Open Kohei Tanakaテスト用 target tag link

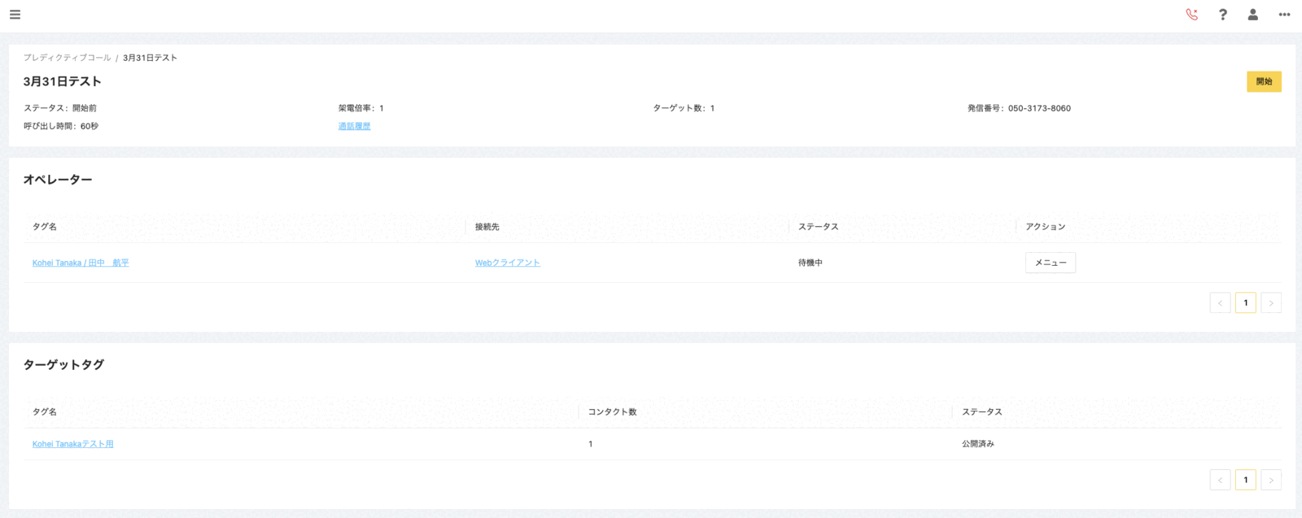(73, 444)
